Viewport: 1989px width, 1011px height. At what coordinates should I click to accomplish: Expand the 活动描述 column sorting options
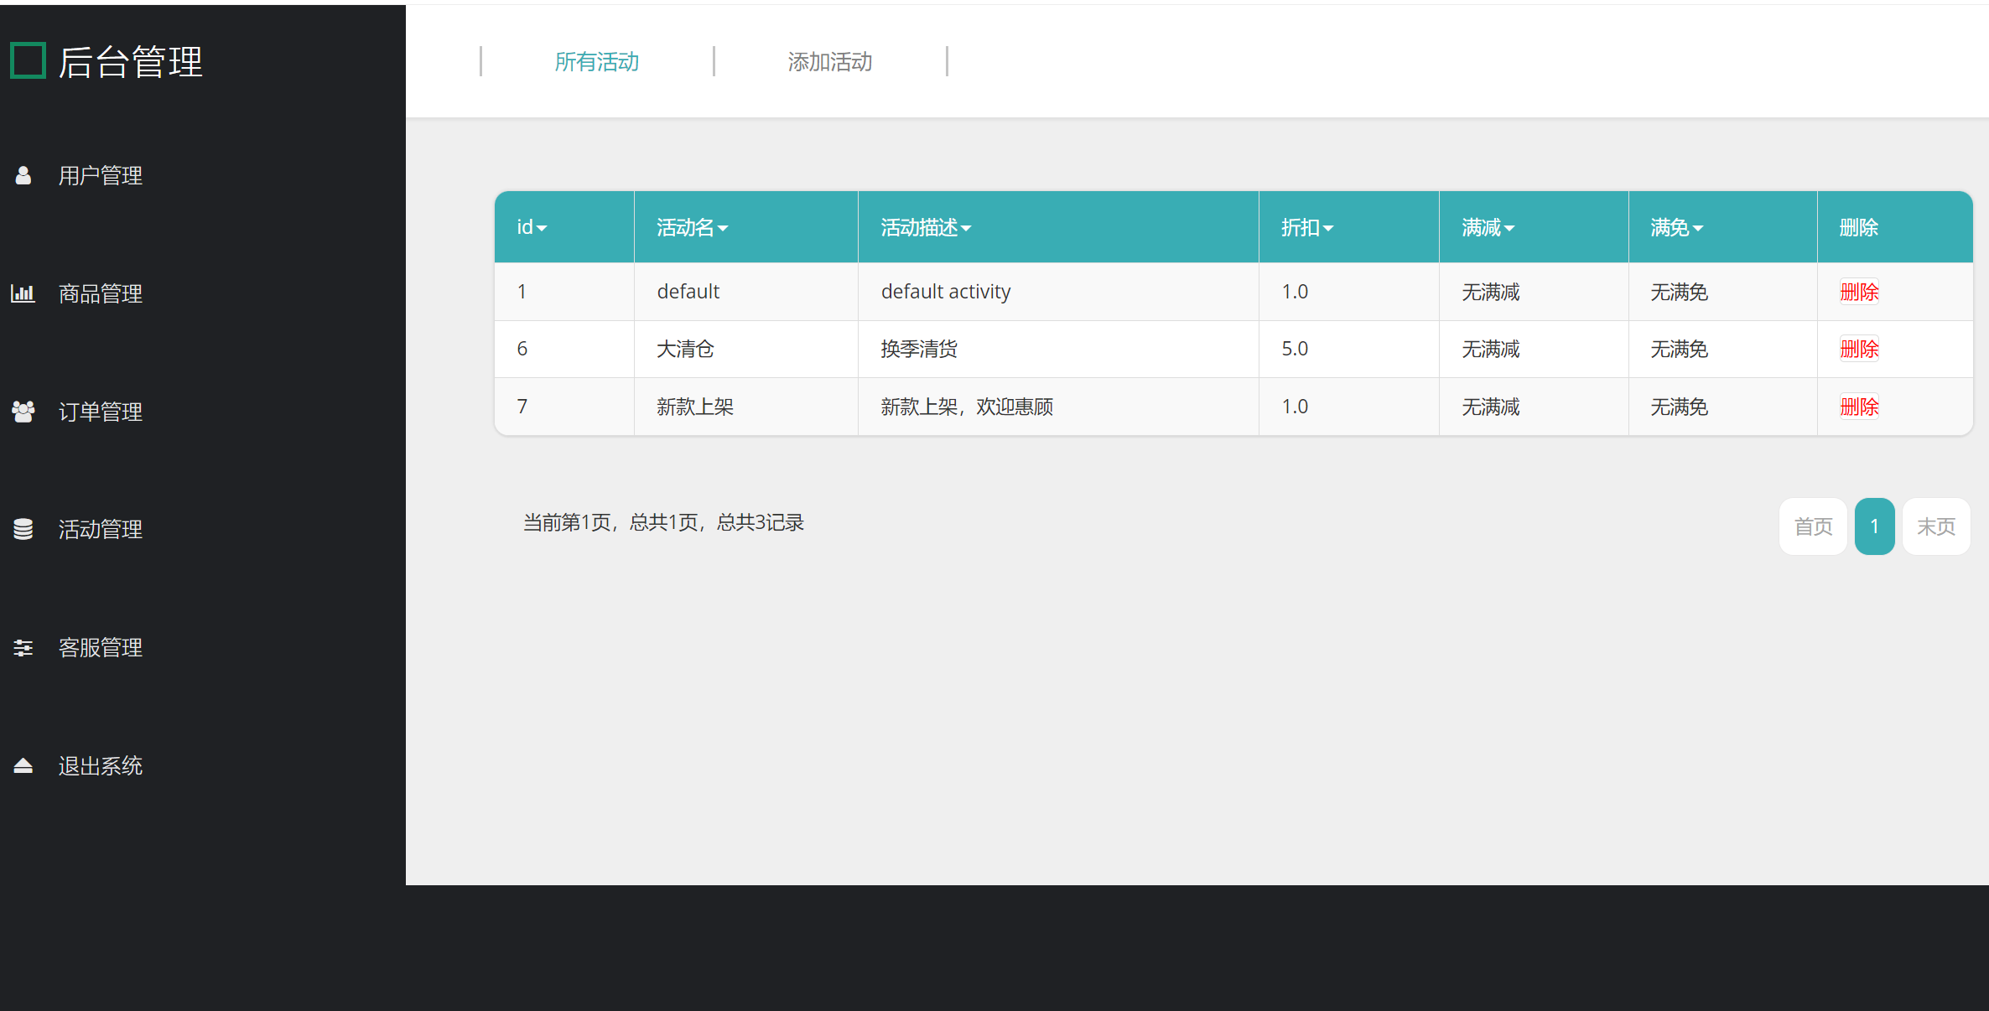point(969,228)
